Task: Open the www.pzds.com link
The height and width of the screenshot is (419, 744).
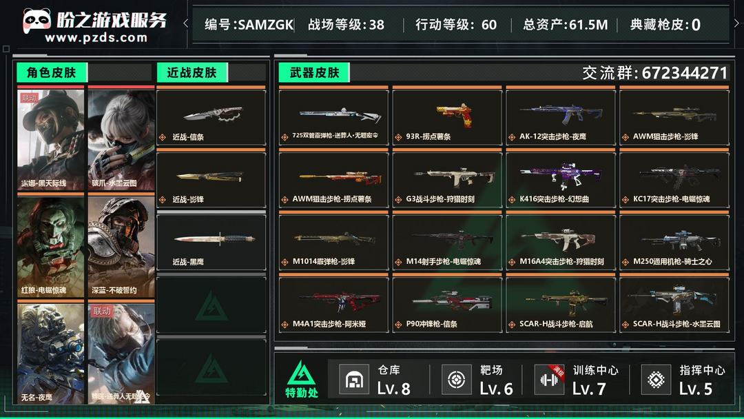Action: 96,37
